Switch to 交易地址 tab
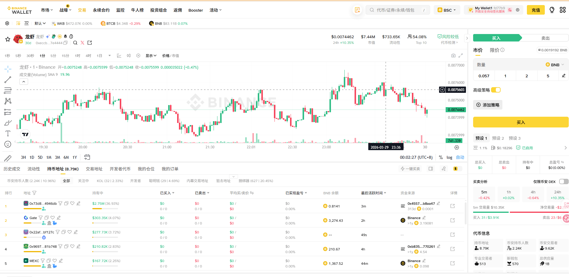The height and width of the screenshot is (277, 569). point(94,169)
